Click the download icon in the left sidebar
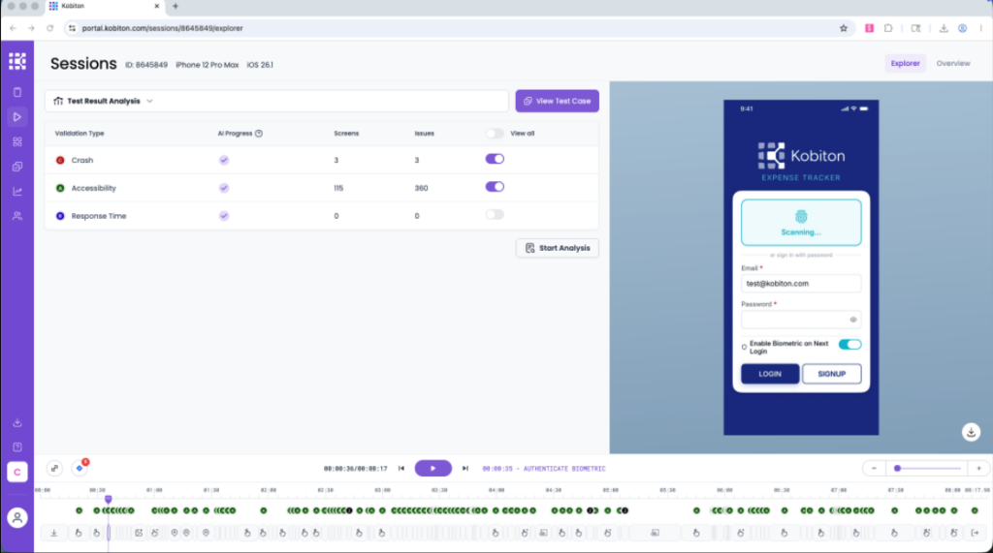The image size is (993, 553). tap(17, 422)
